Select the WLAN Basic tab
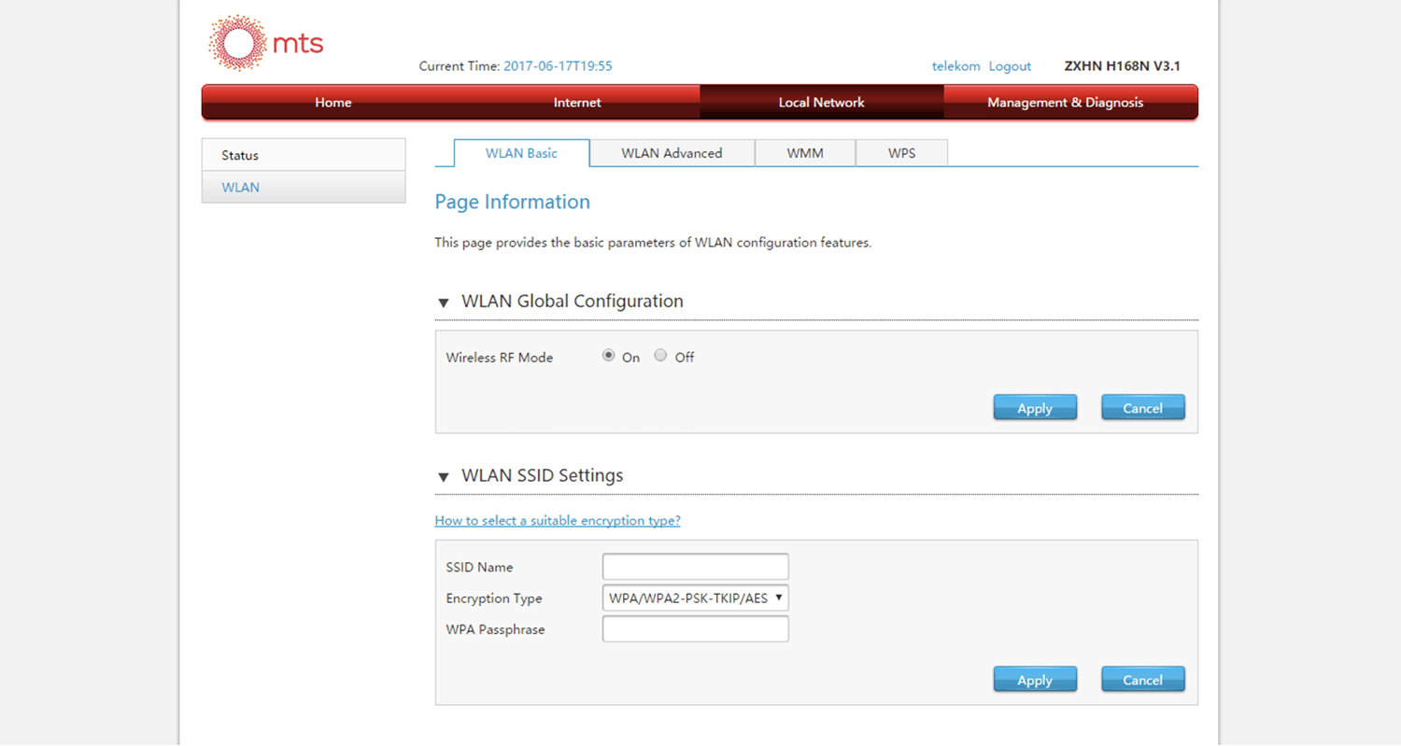Viewport: 1401px width, 746px height. 521,153
